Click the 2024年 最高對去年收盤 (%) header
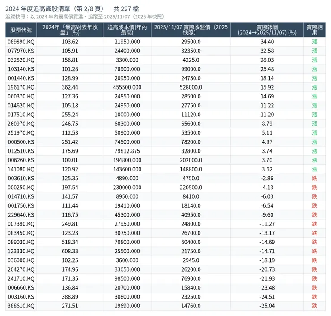Image resolution: width=331 pixels, height=316 pixels. pyautogui.click(x=70, y=30)
